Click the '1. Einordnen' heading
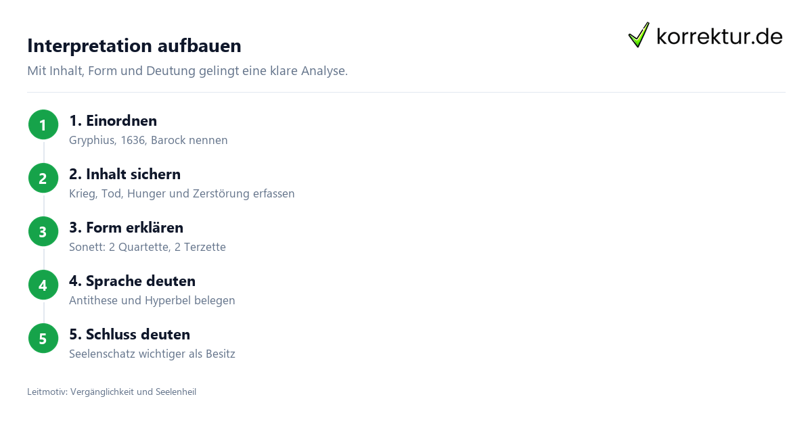The width and height of the screenshot is (812, 426). (x=113, y=121)
